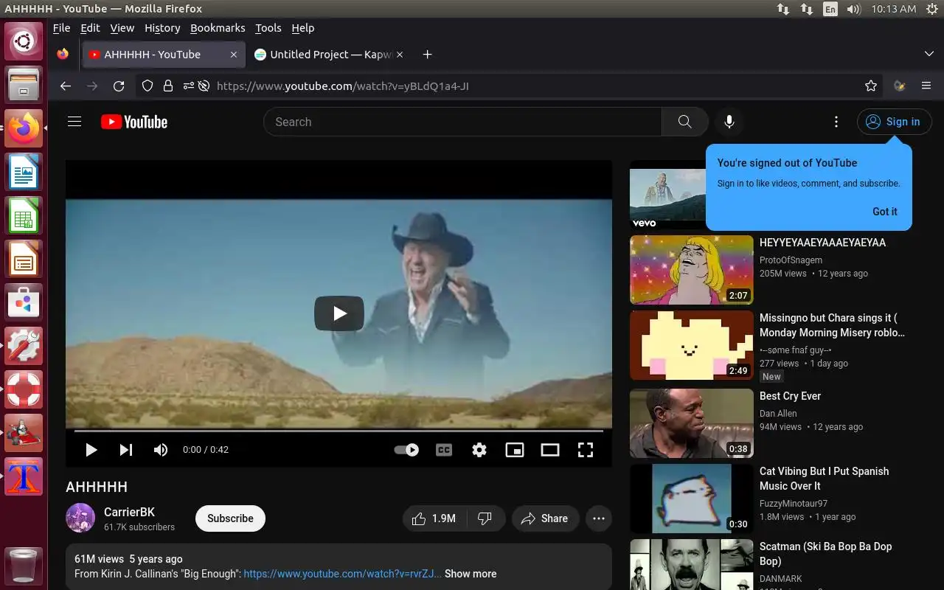Open Missingno but Chara sings it thumbnail
This screenshot has width=944, height=590.
(x=691, y=345)
